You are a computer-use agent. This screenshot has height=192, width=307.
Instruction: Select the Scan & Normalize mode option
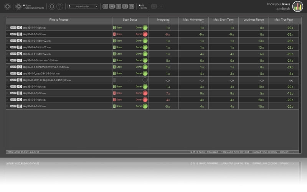tap(33, 8)
